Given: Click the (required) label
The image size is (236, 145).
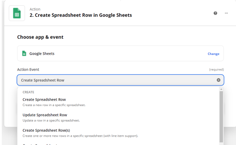Looking at the screenshot, I should [x=216, y=70].
